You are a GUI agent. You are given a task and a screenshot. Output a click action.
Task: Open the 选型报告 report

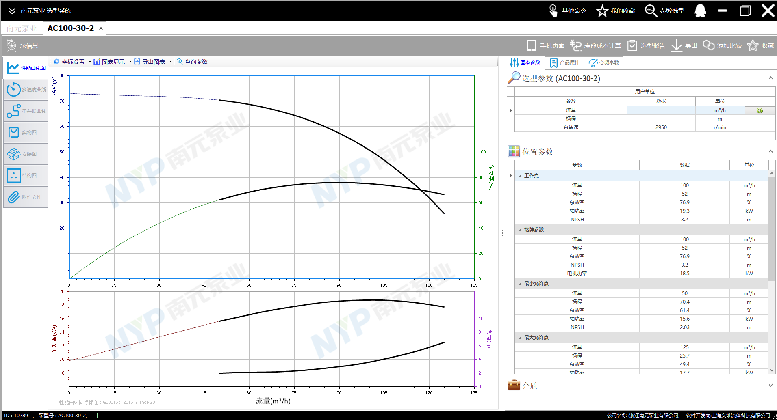646,45
